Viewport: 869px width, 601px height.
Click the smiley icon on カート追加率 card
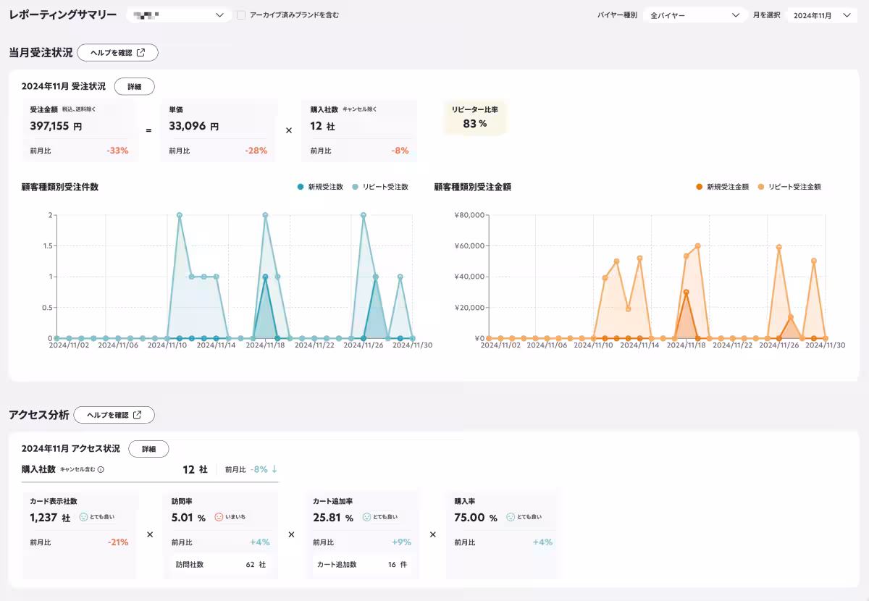point(366,518)
